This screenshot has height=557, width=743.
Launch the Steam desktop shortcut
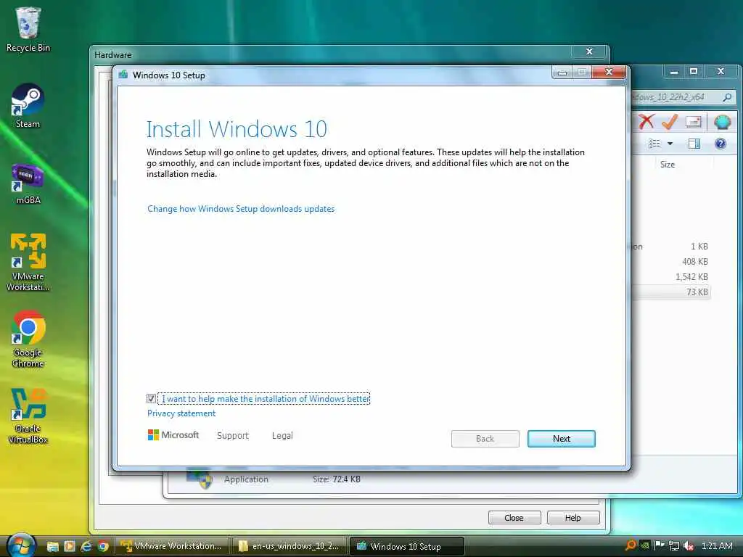tap(28, 106)
